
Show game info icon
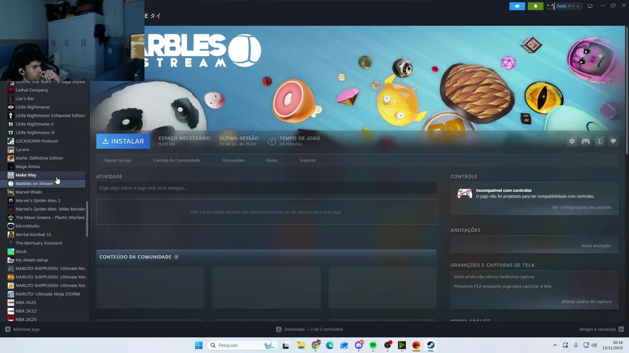coord(600,141)
